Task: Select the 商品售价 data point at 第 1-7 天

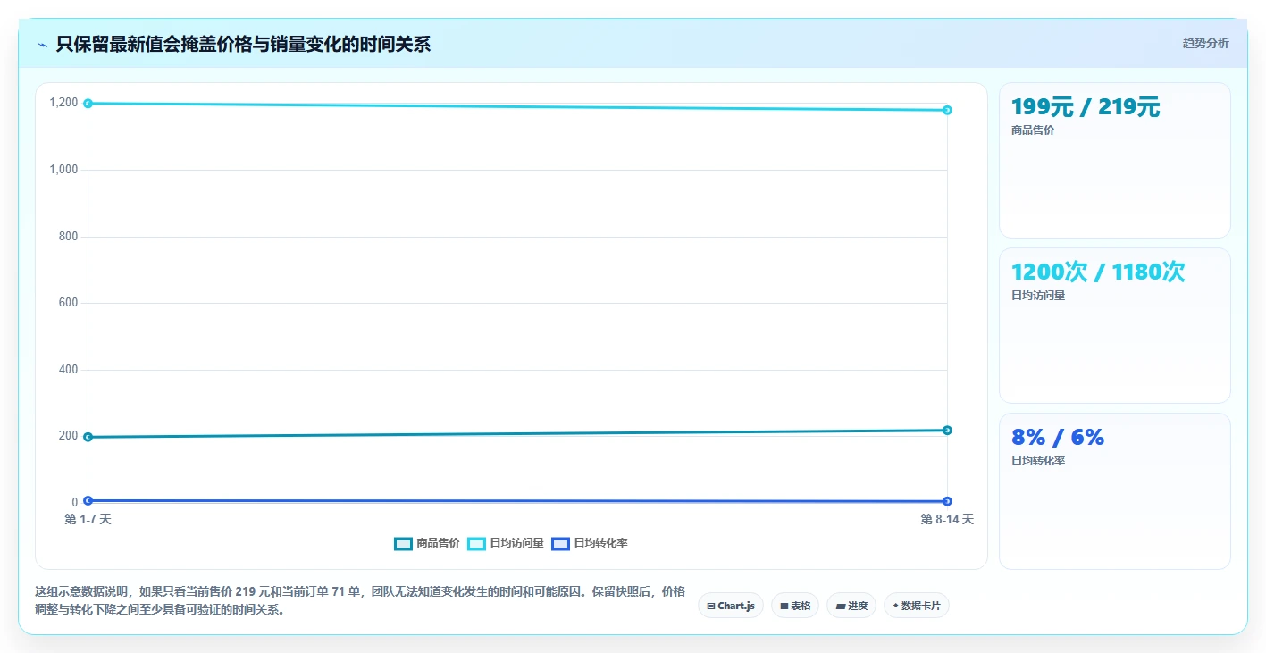Action: (x=88, y=437)
